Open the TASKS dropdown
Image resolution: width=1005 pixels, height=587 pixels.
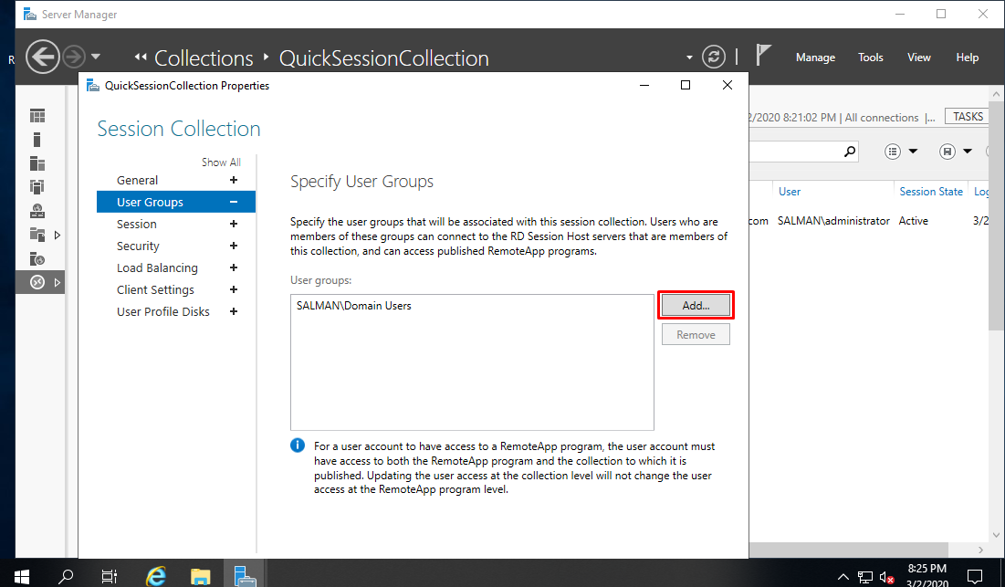click(968, 117)
